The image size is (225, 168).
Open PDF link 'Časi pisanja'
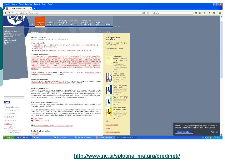tap(38, 119)
